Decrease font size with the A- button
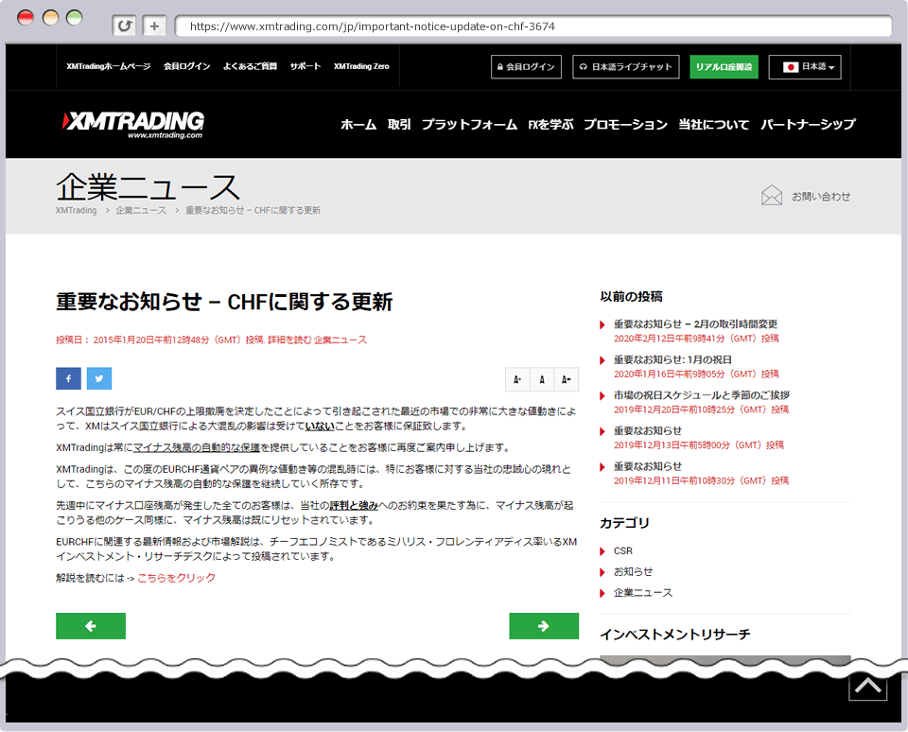Viewport: 908px width, 732px height. [517, 380]
